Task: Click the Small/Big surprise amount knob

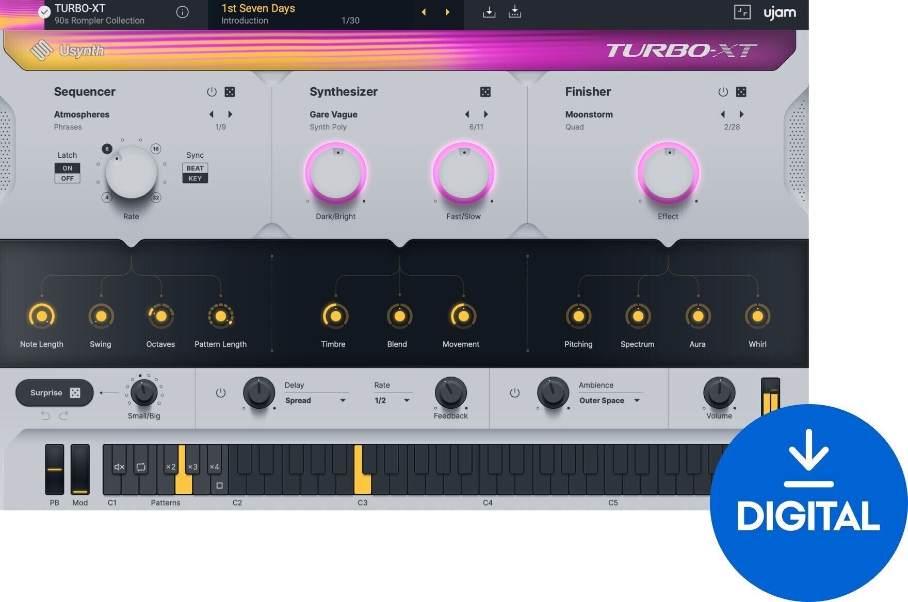Action: point(144,393)
